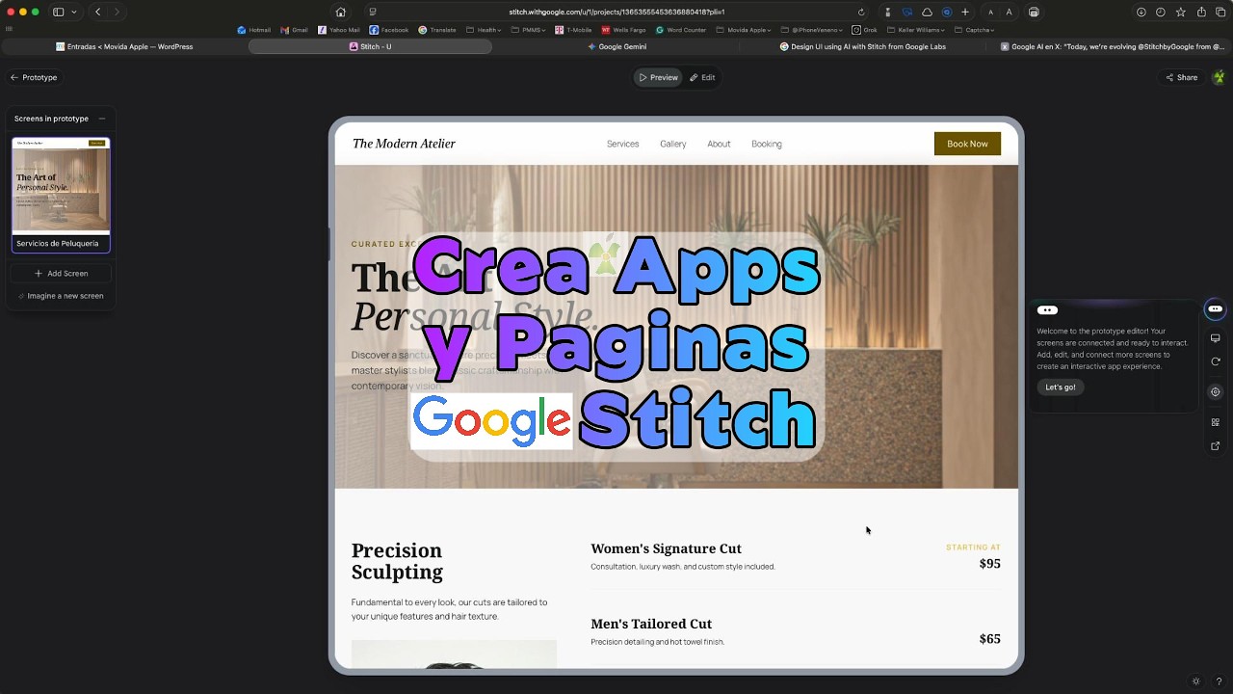Click the Precision Sculpting heading
1233x694 pixels.
point(397,561)
